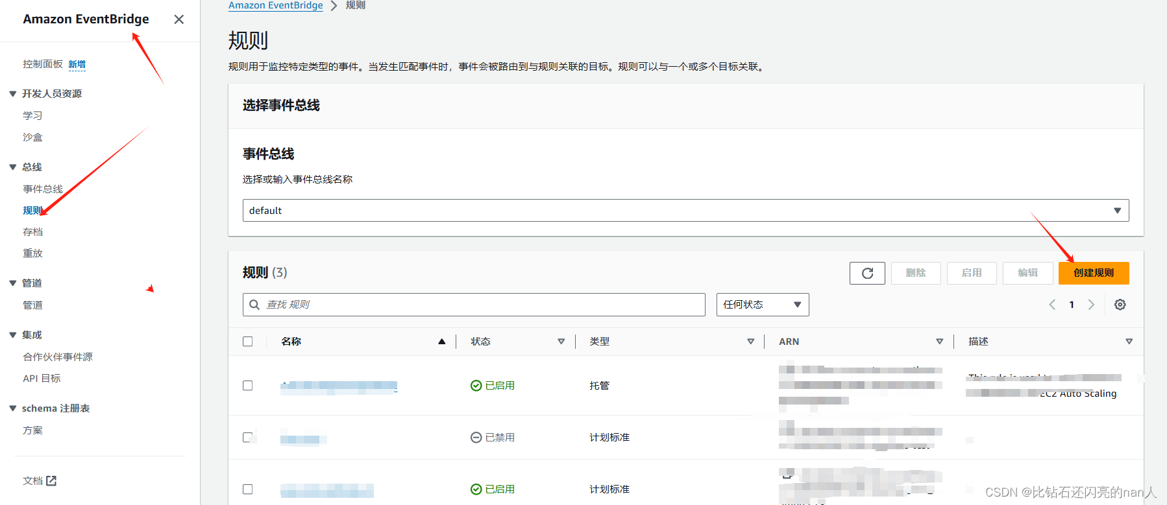Click the 名称 column header
This screenshot has width=1167, height=505.
click(x=291, y=342)
